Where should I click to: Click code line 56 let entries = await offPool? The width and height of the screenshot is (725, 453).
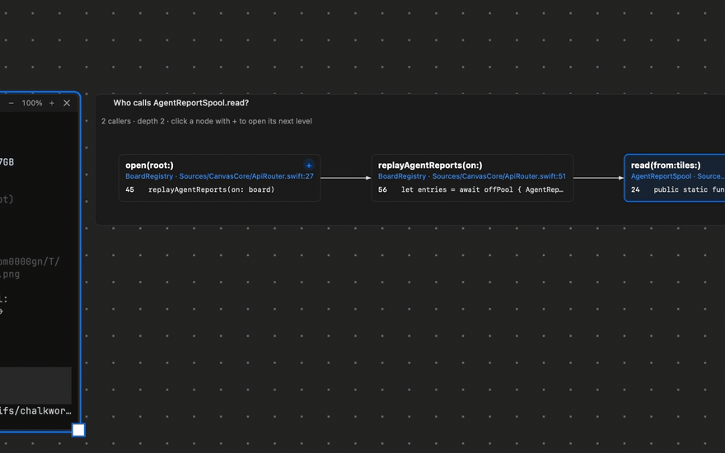pyautogui.click(x=470, y=189)
